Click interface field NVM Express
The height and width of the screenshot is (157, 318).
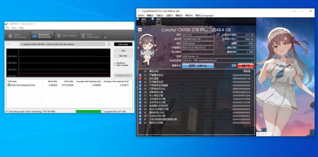pos(198,43)
